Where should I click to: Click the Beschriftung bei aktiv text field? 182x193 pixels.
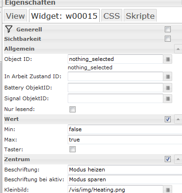(x=125, y=179)
